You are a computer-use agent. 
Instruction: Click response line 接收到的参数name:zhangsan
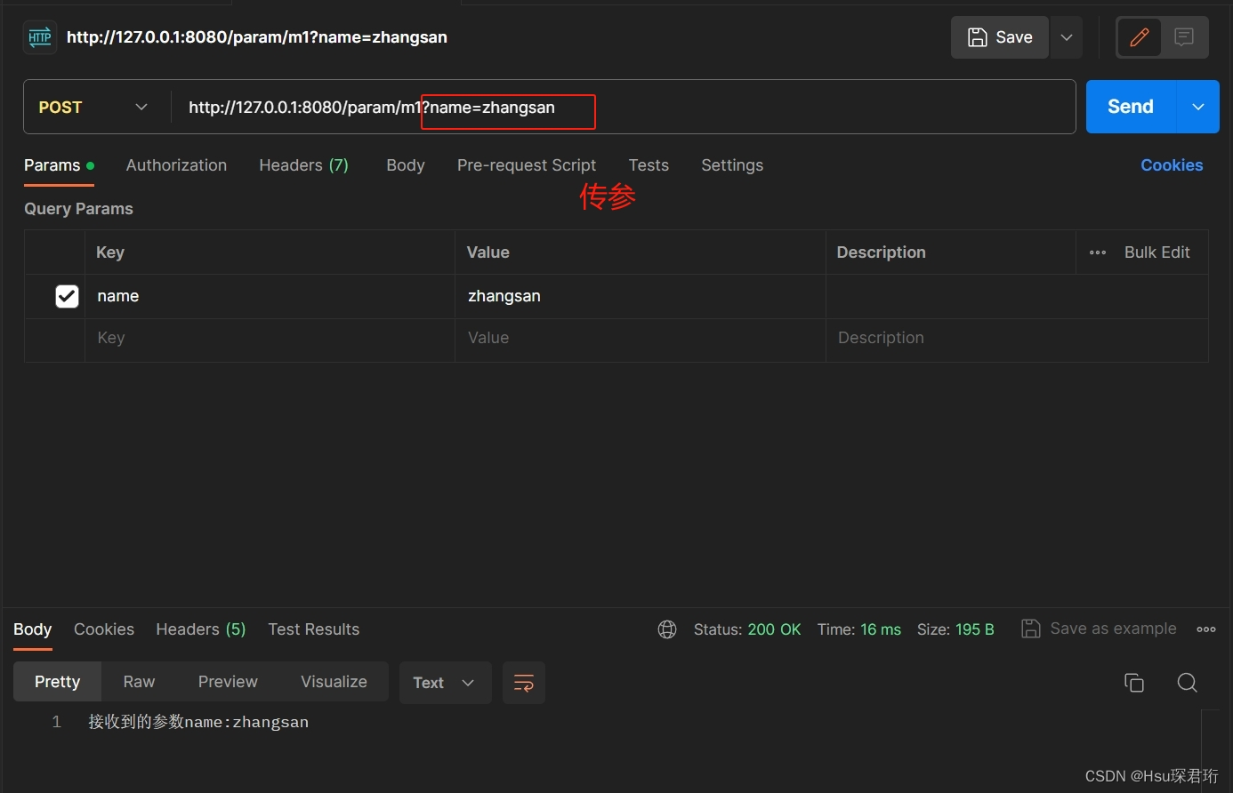(x=198, y=722)
